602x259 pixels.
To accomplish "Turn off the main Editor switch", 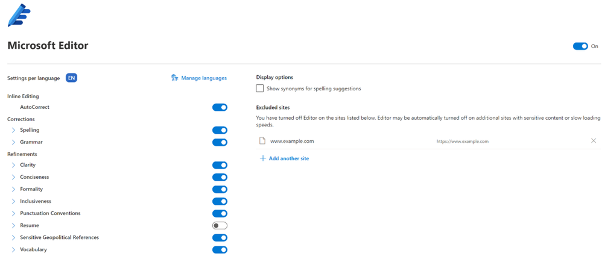I will (580, 46).
